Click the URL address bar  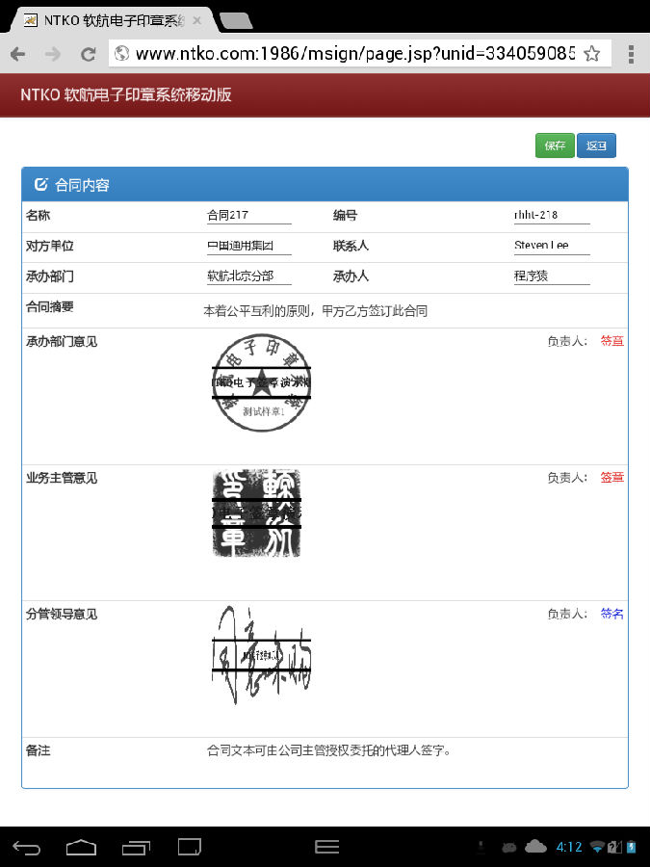[x=354, y=54]
